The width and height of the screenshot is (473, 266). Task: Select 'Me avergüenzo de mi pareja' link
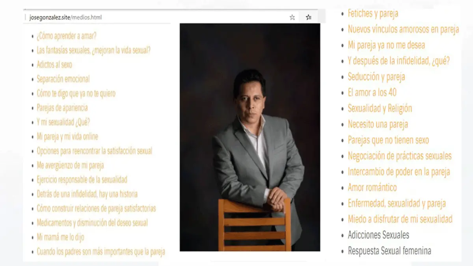coord(70,165)
